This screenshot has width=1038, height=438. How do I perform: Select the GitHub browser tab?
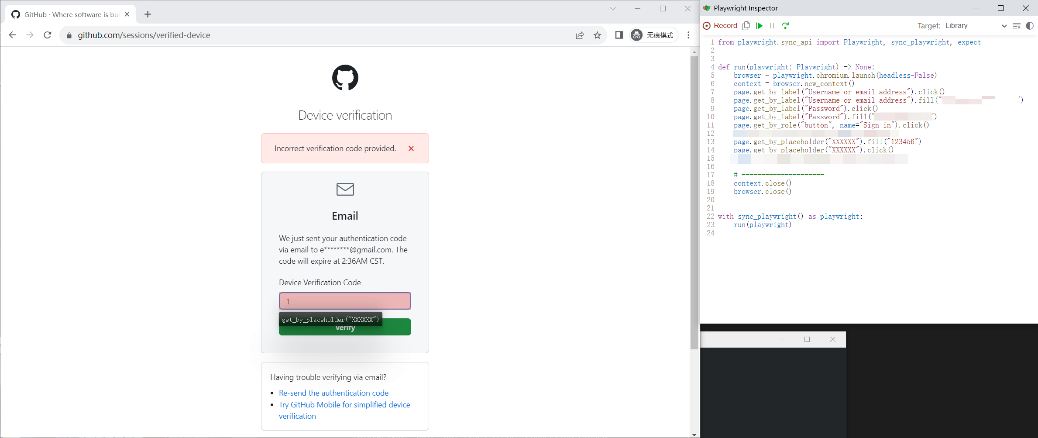(x=71, y=14)
